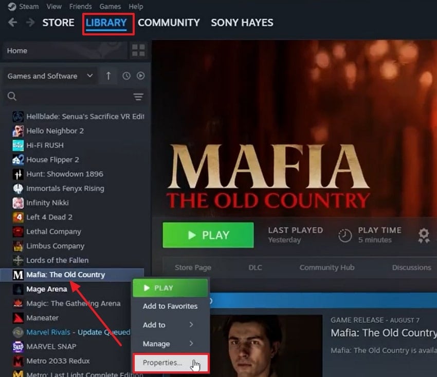The height and width of the screenshot is (377, 437).
Task: Select Immortals Fenyx Rising game icon
Action: tap(18, 189)
